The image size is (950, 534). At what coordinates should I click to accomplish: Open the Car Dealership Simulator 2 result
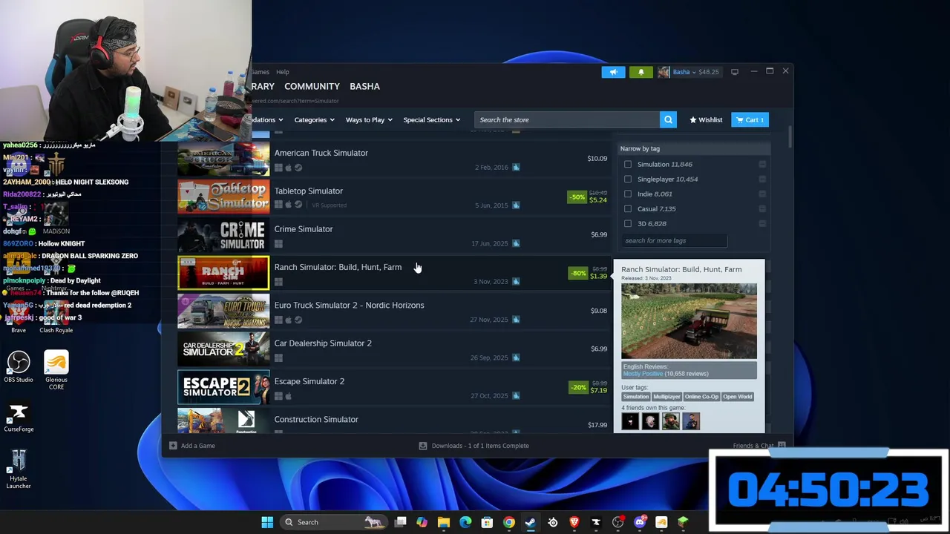(x=393, y=349)
